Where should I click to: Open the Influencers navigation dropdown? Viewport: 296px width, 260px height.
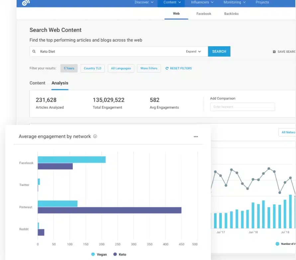[201, 2]
